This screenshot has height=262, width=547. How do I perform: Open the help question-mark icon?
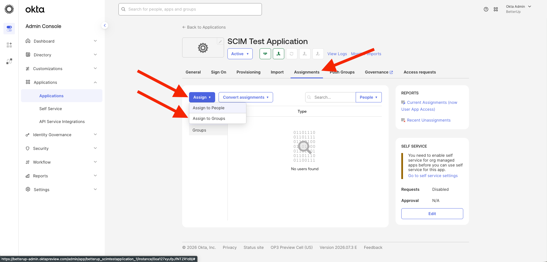click(486, 9)
